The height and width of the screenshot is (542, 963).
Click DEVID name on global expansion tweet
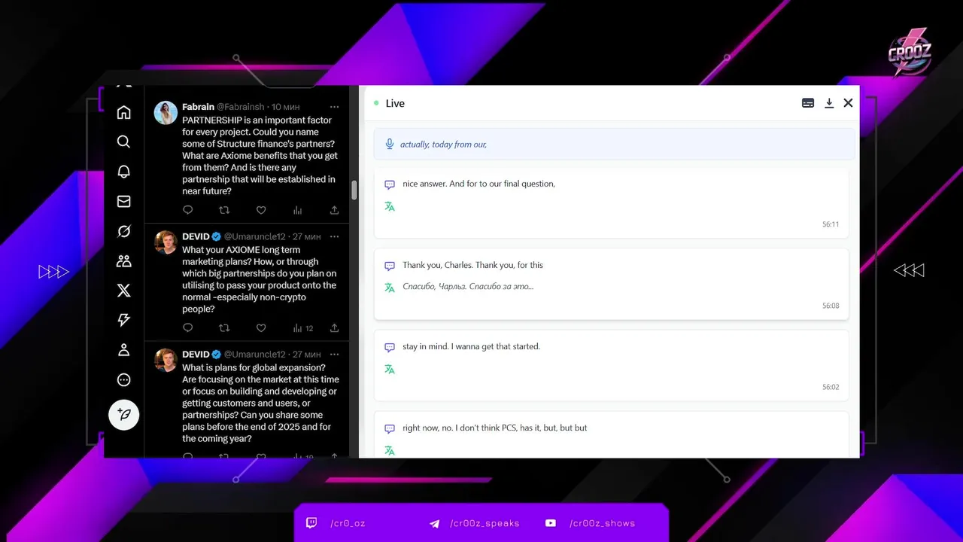(196, 354)
